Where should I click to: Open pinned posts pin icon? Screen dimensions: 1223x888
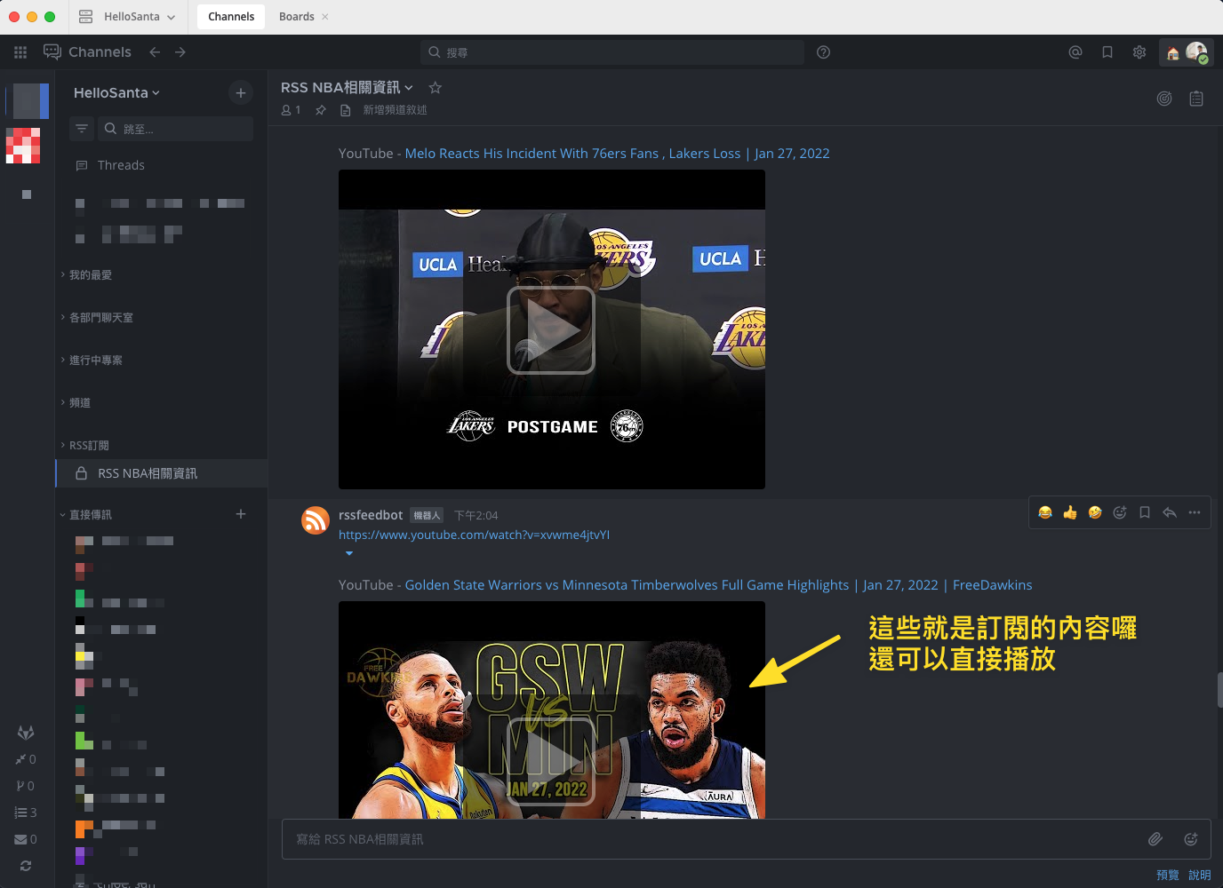(321, 110)
